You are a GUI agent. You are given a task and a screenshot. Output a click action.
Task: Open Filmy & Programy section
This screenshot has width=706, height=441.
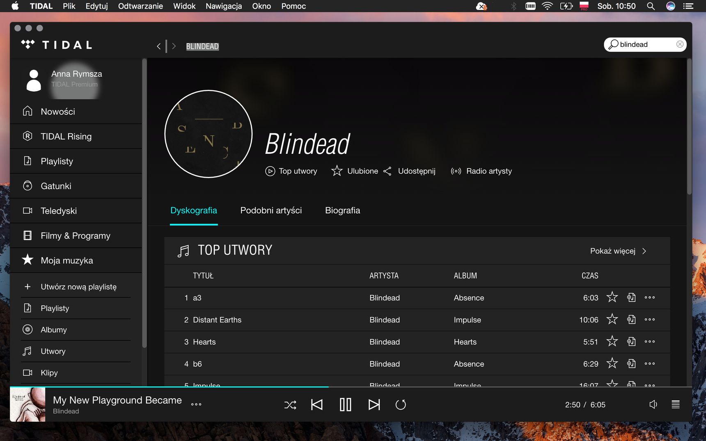pyautogui.click(x=76, y=236)
